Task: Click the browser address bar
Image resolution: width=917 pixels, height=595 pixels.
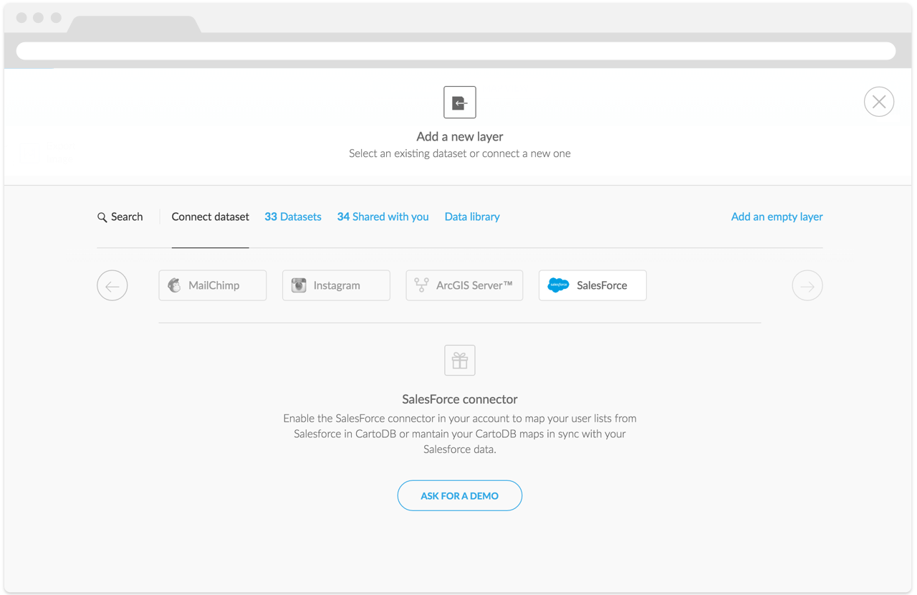Action: click(456, 51)
